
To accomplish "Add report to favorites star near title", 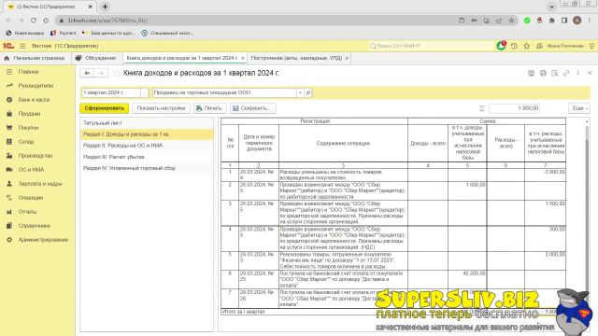I will [117, 73].
